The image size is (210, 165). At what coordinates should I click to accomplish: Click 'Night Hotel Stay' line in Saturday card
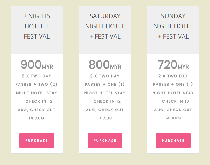tap(105, 93)
